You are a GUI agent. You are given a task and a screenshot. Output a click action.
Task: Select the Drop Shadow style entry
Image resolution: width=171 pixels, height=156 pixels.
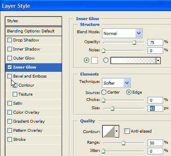[33, 40]
